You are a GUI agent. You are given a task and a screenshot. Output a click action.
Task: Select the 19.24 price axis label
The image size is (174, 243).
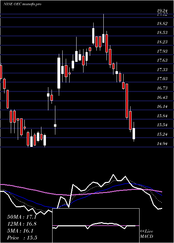tap(162, 11)
